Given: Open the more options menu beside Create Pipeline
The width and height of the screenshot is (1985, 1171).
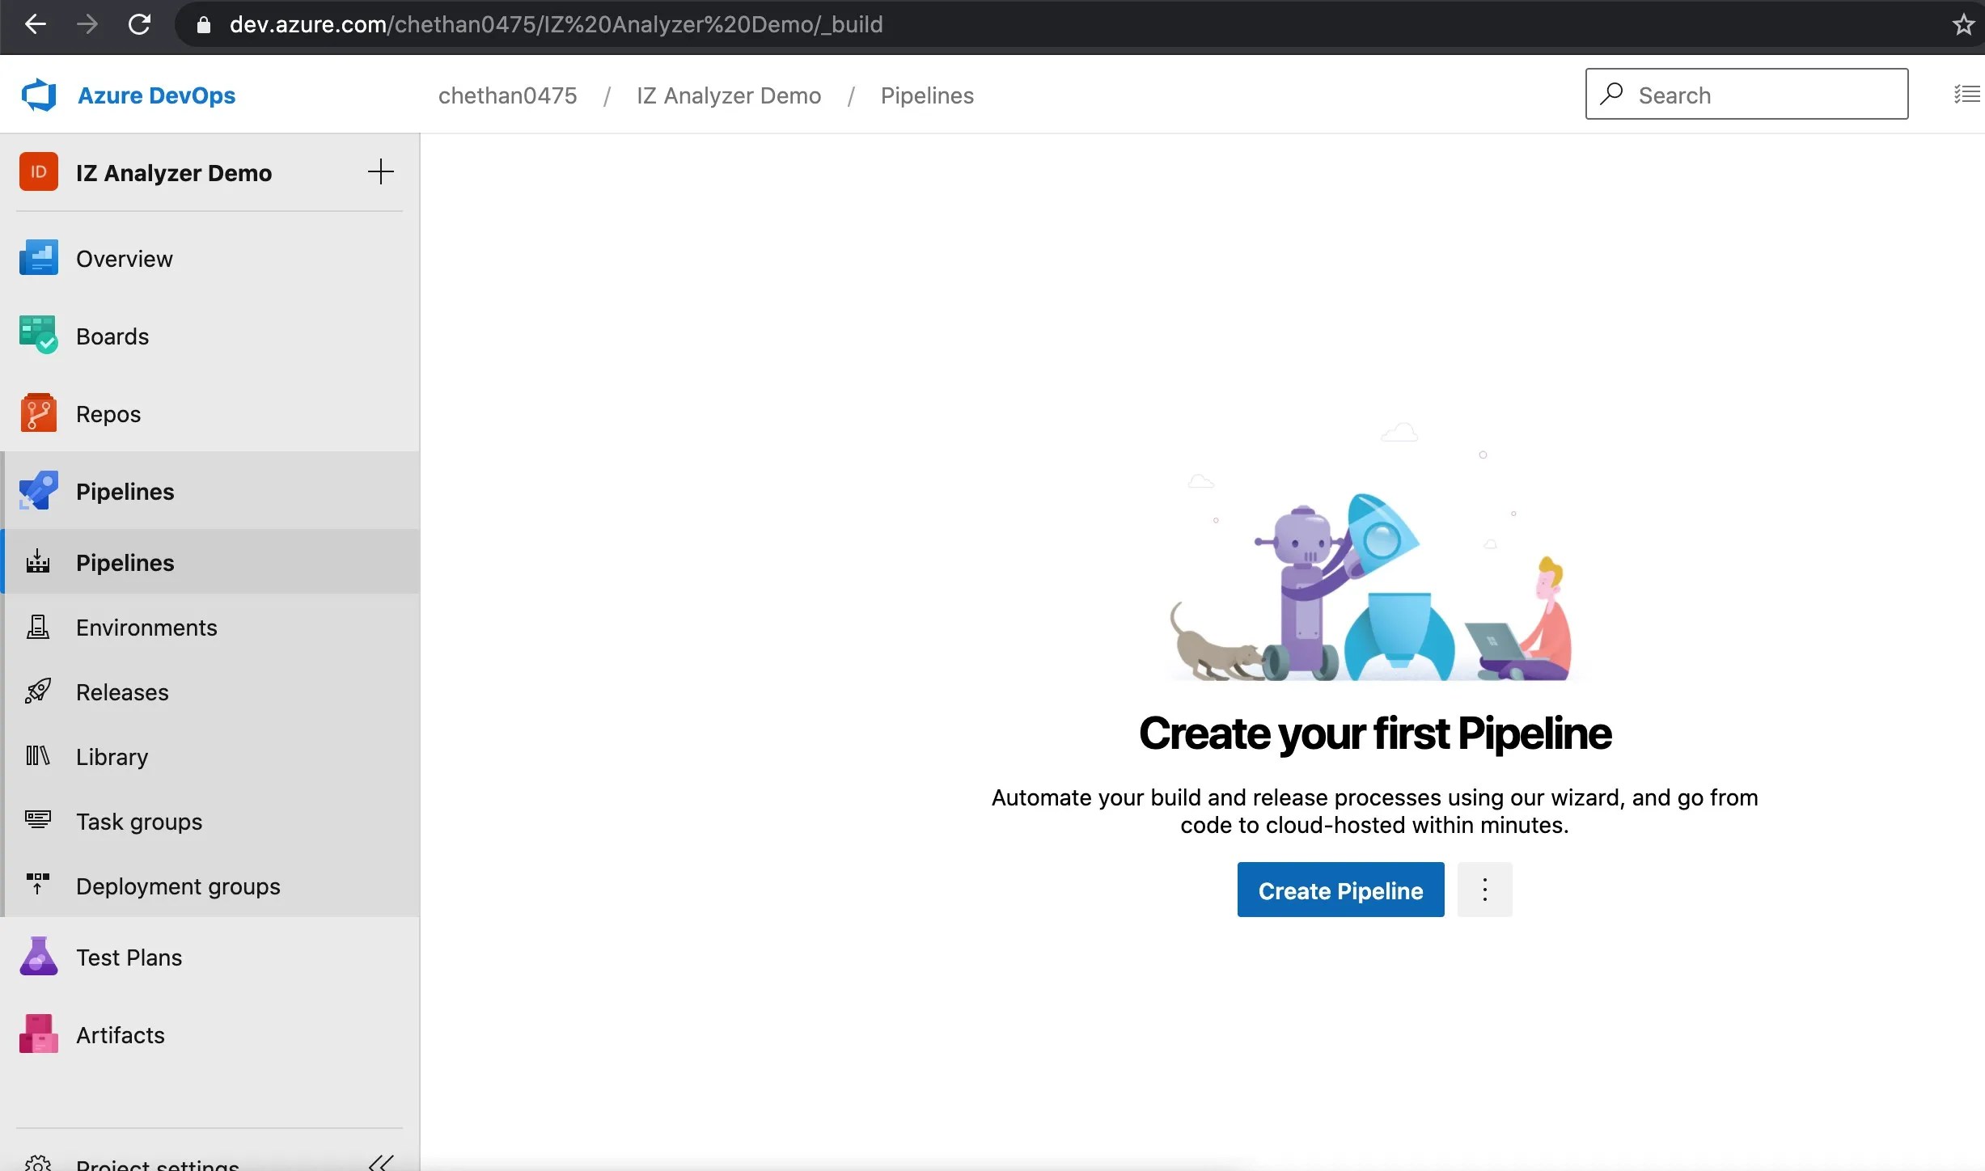Looking at the screenshot, I should [x=1484, y=890].
